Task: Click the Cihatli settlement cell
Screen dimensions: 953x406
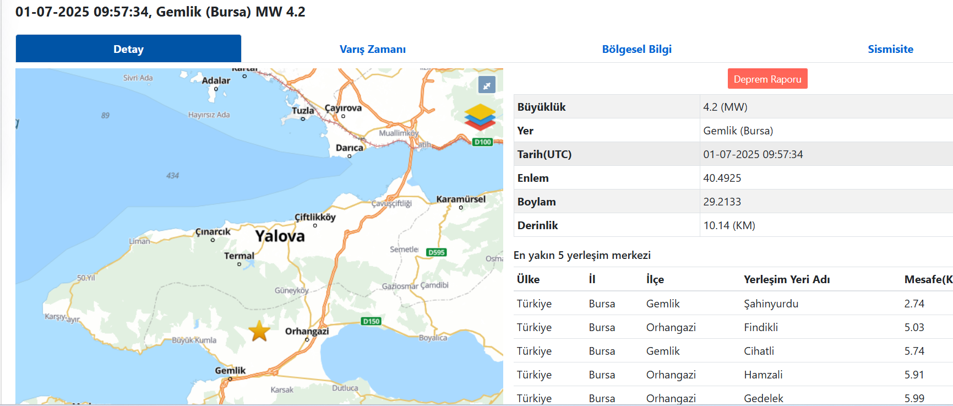Action: 759,351
